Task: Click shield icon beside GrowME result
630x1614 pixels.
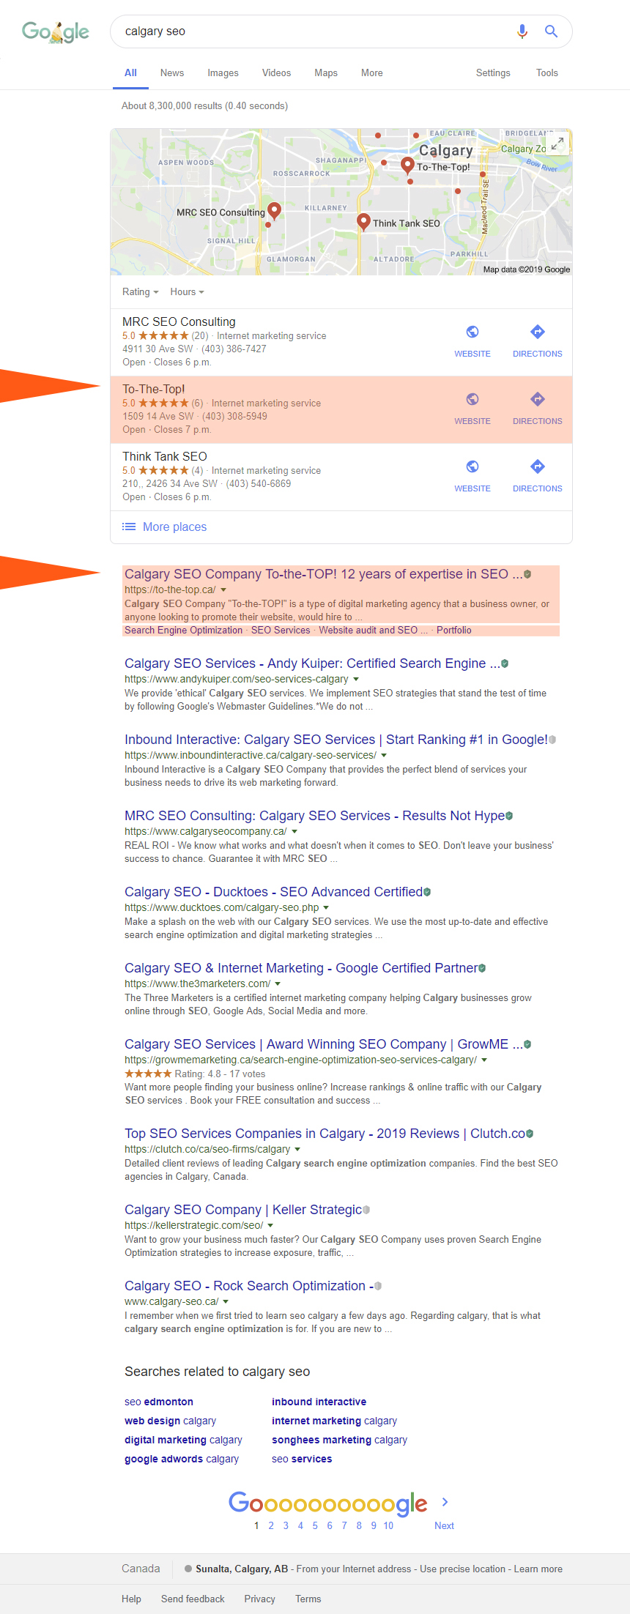Action: [527, 1044]
